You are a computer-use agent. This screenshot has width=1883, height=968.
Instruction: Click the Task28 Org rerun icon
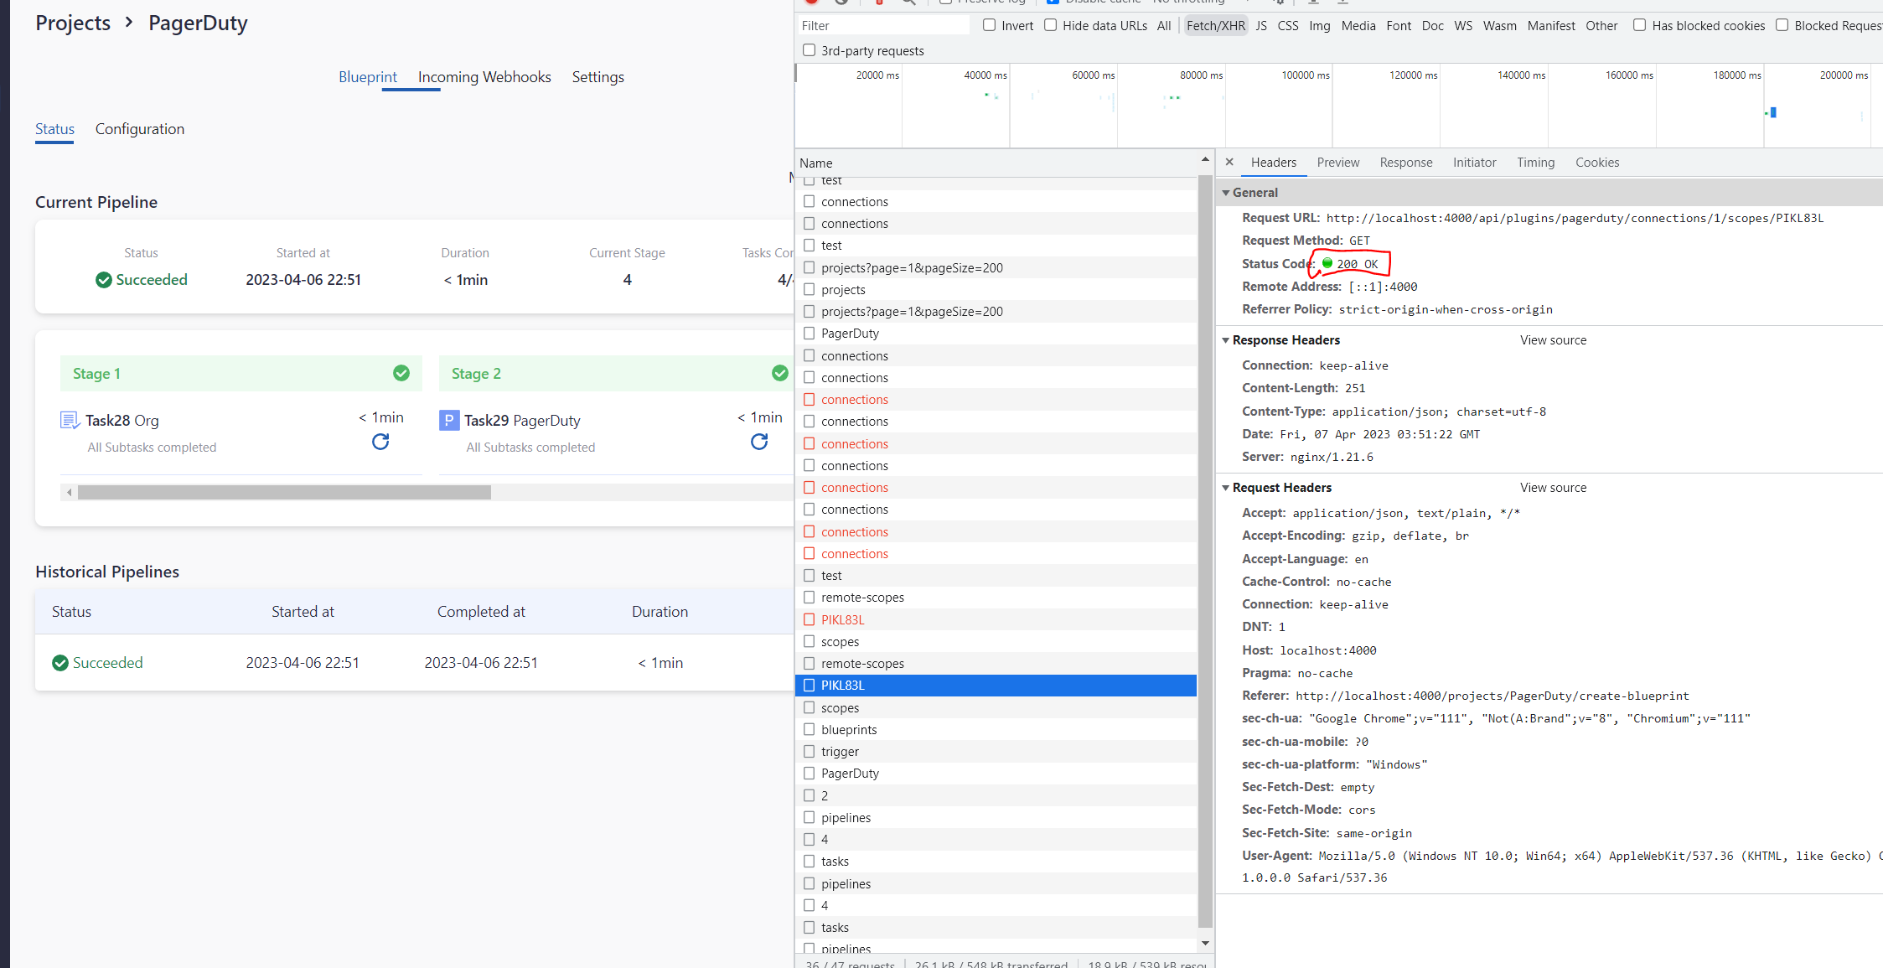(x=380, y=442)
